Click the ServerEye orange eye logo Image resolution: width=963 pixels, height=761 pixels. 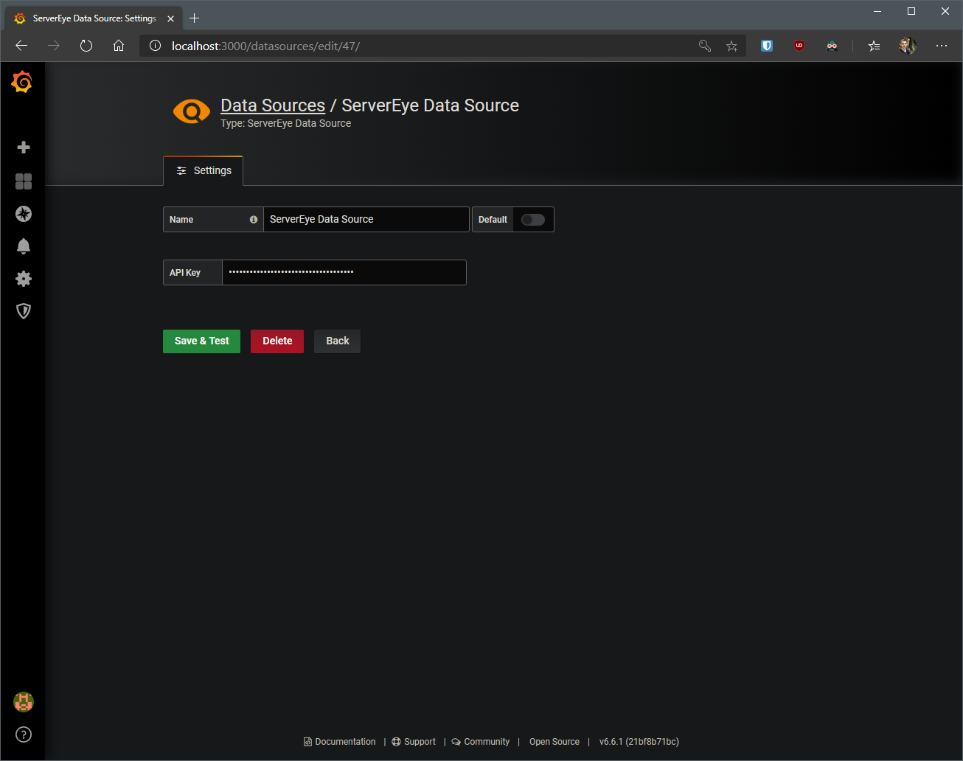point(192,111)
